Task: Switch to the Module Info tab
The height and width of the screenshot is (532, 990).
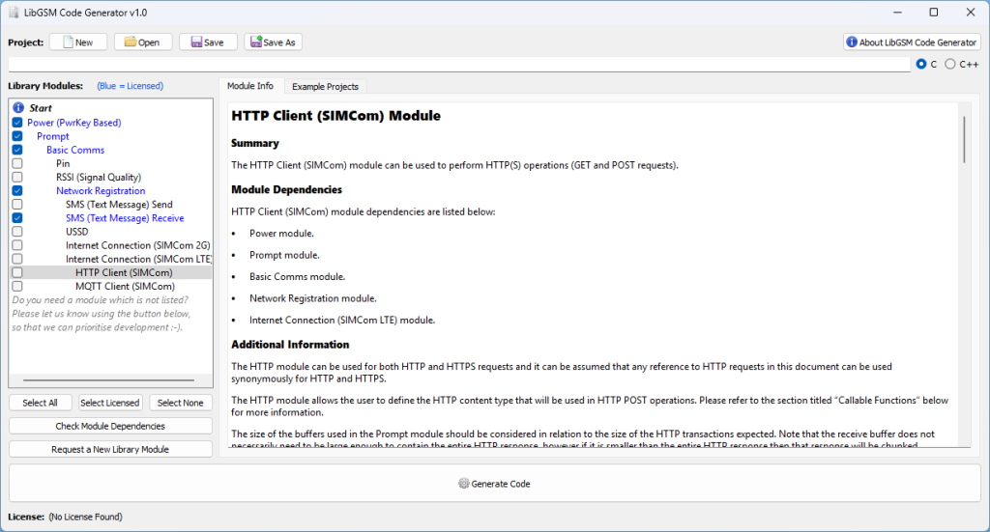Action: pyautogui.click(x=250, y=86)
